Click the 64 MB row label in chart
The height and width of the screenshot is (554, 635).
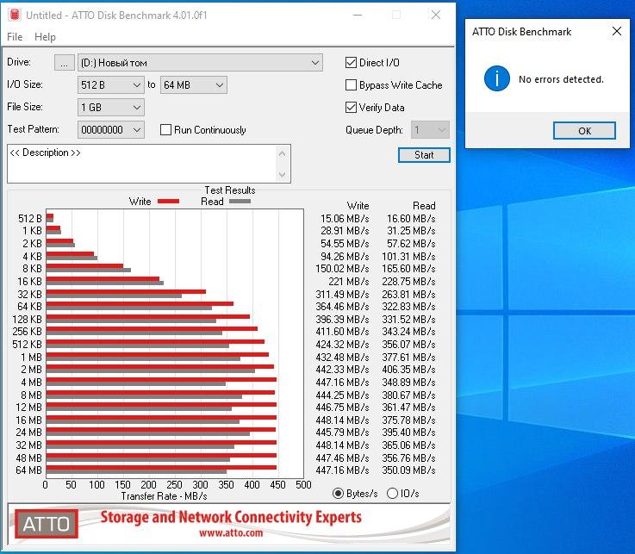click(x=28, y=470)
